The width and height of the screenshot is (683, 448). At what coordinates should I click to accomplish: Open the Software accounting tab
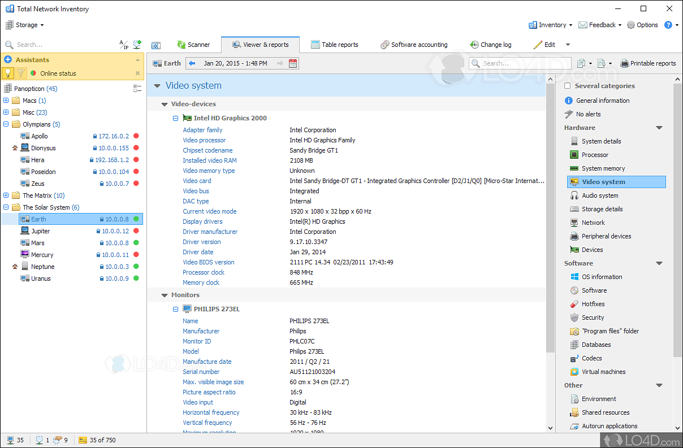pos(414,45)
